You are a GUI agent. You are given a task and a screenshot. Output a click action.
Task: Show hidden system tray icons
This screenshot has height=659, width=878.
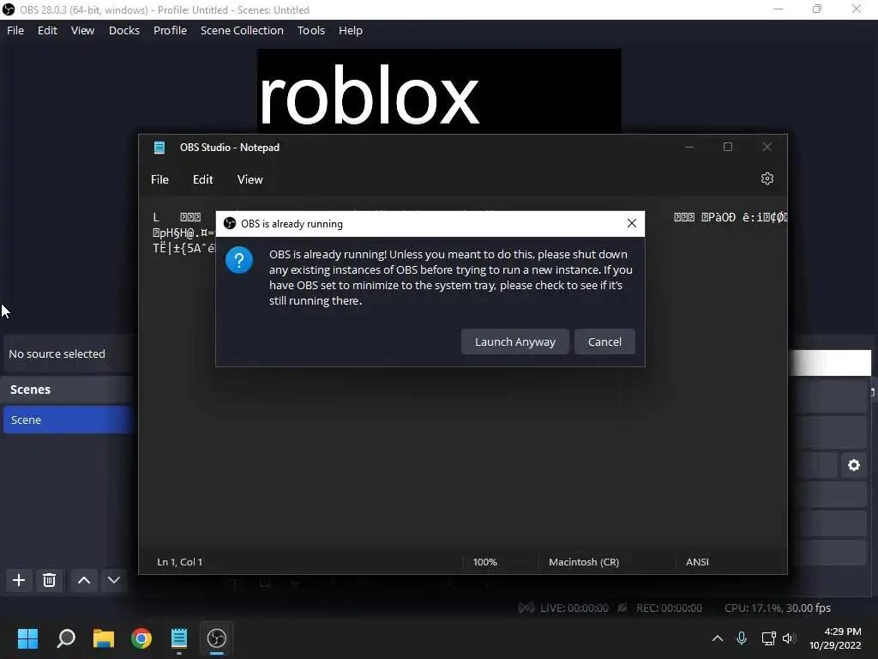718,638
